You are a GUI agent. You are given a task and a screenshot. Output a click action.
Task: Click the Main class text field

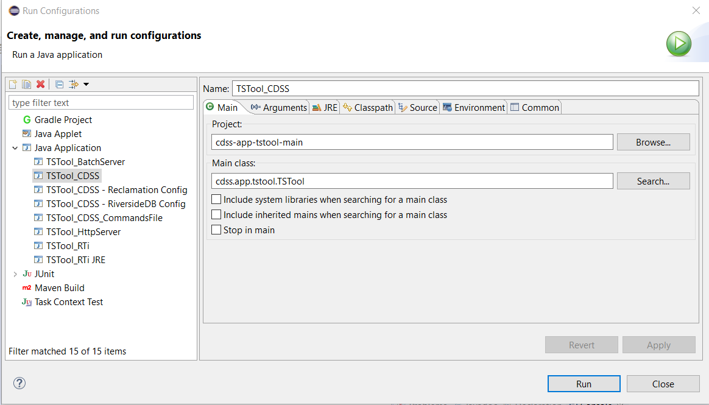coord(412,181)
